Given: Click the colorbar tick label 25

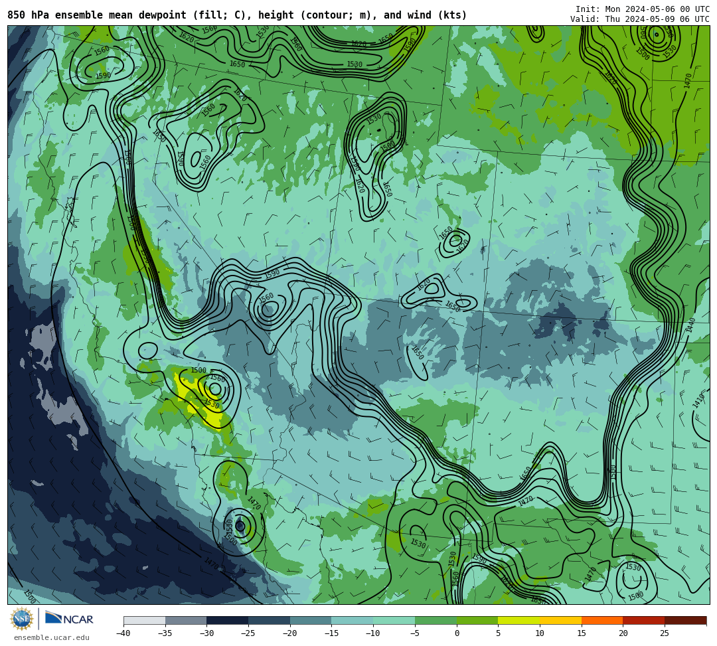Looking at the screenshot, I should point(665,633).
